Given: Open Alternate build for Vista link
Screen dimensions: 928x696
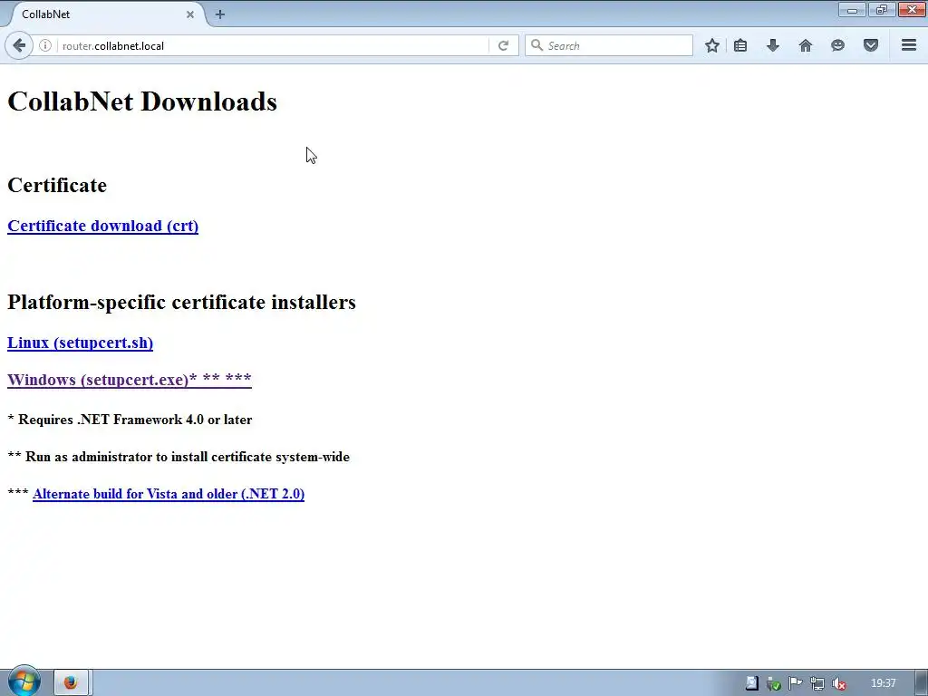Looking at the screenshot, I should [x=169, y=494].
